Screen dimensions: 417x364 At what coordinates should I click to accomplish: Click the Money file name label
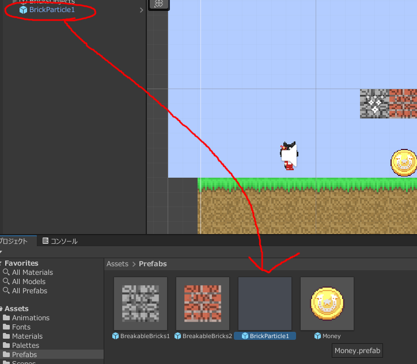pos(331,336)
